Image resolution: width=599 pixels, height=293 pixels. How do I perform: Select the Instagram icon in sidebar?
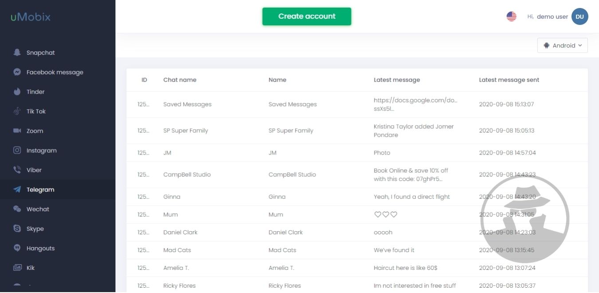pos(17,150)
